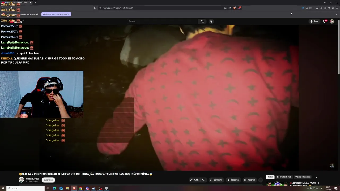Click the Windows taskbar Buscar search box
Screen dimensions: 340x191
[25, 188]
